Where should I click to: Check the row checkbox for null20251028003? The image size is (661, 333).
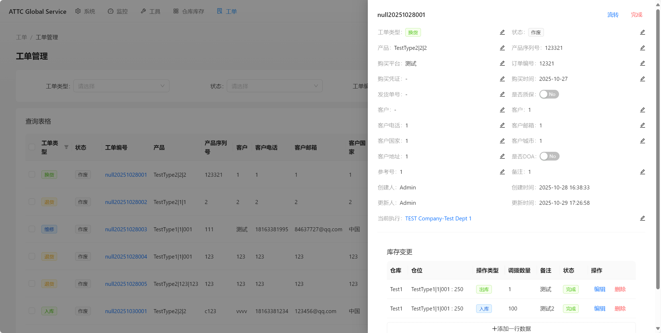(x=32, y=229)
